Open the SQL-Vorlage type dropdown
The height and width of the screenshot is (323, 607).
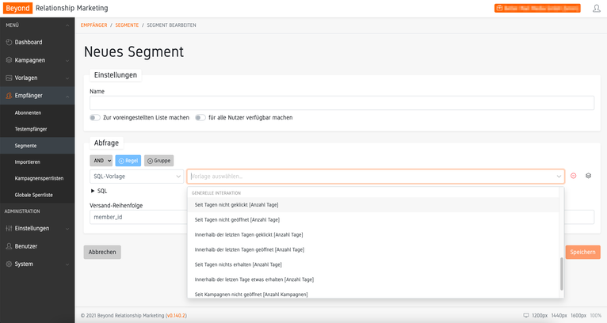136,176
